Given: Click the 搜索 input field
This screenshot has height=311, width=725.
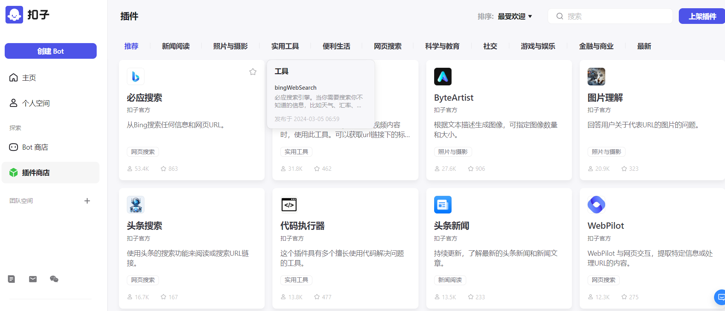Looking at the screenshot, I should [610, 16].
